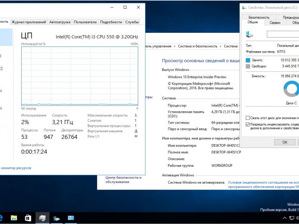This screenshot has height=224, width=299.
Task: Show hidden tray icons with the chevron
Action: [284, 218]
